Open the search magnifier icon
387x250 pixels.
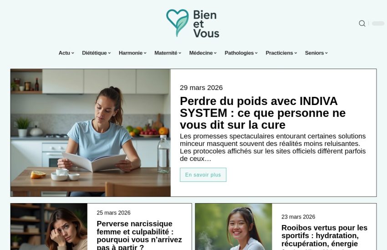[362, 23]
